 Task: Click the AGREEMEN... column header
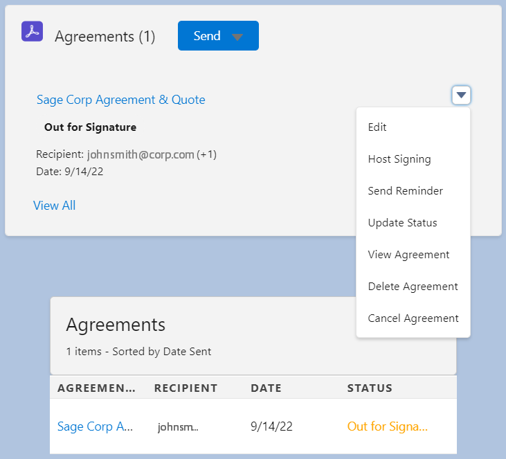[x=96, y=388]
